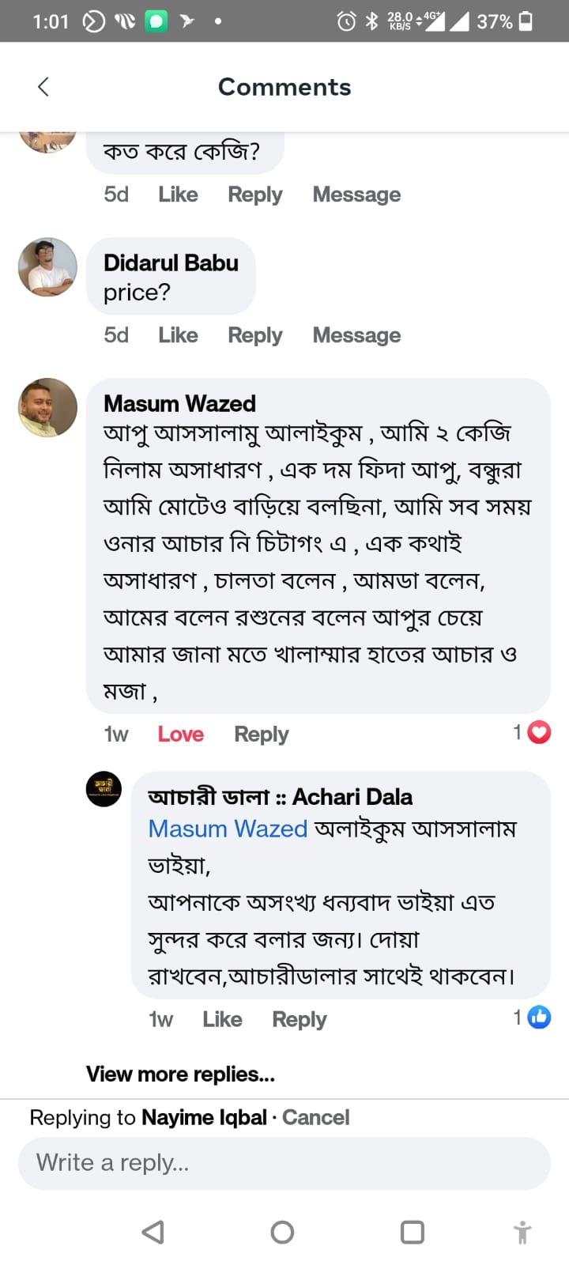This screenshot has height=1265, width=569.
Task: Tap the back arrow to exit Comments
Action: [x=43, y=87]
